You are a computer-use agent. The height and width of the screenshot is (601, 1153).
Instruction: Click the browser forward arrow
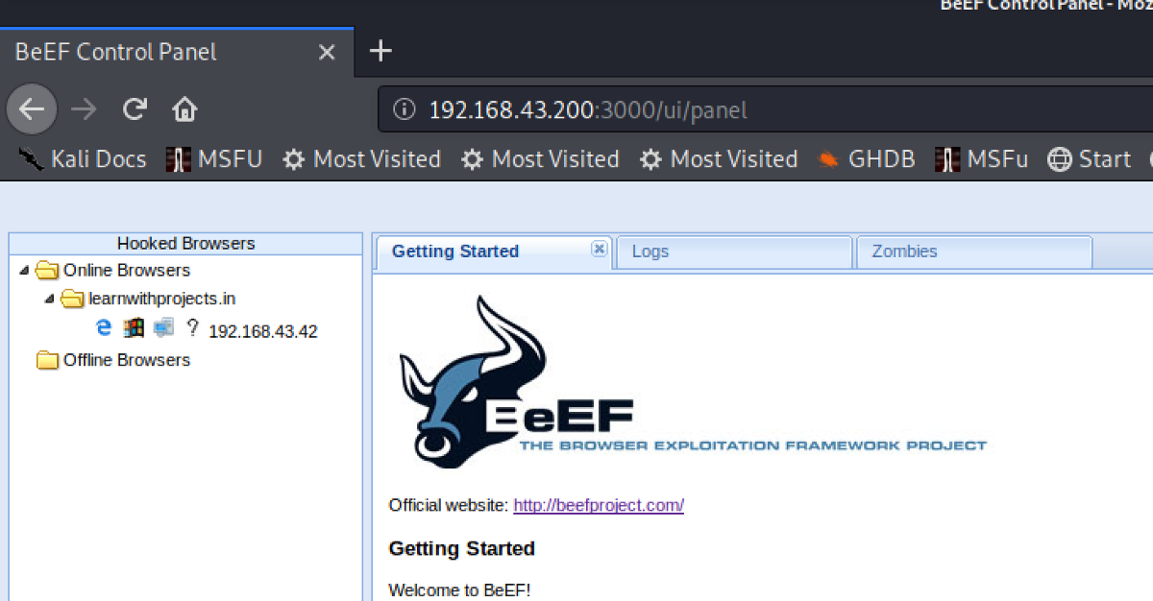tap(85, 109)
